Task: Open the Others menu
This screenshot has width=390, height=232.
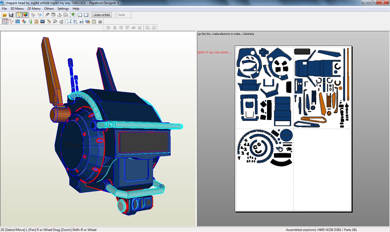Action: pos(49,9)
